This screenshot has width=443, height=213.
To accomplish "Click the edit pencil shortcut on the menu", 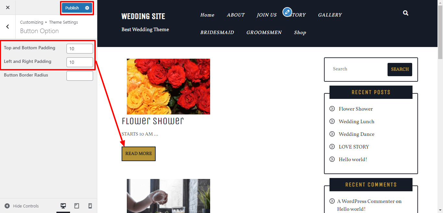I will (x=287, y=12).
